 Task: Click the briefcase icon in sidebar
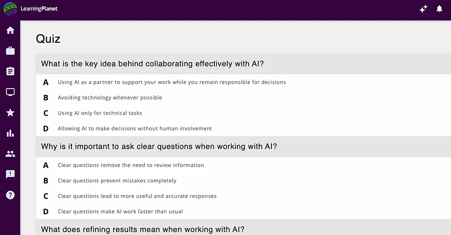(x=10, y=51)
